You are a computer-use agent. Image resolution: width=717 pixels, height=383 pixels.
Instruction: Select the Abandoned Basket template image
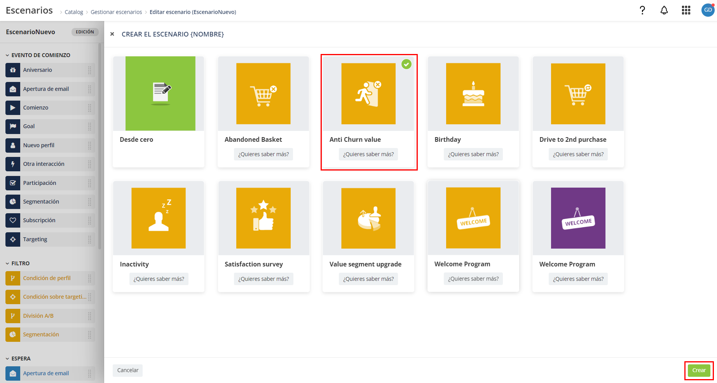pos(263,94)
